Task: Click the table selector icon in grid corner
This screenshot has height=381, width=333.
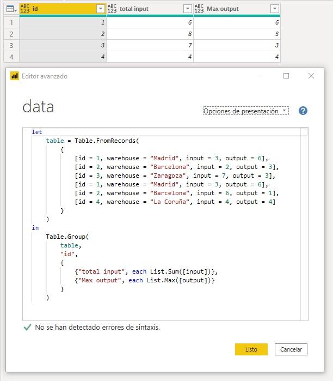Action: (11, 9)
